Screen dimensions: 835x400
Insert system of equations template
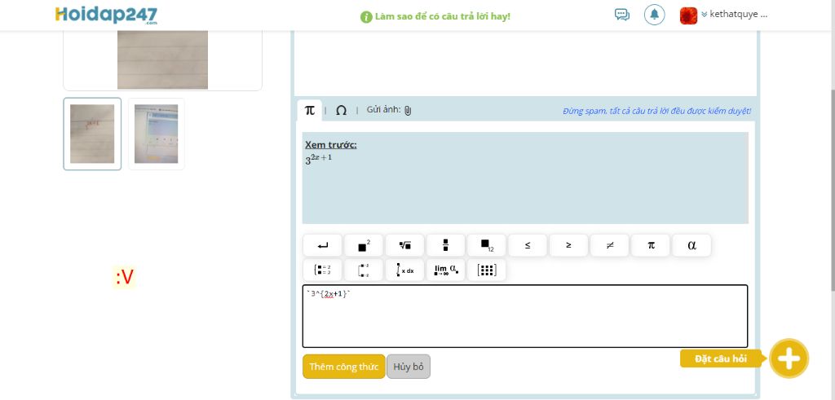[322, 270]
